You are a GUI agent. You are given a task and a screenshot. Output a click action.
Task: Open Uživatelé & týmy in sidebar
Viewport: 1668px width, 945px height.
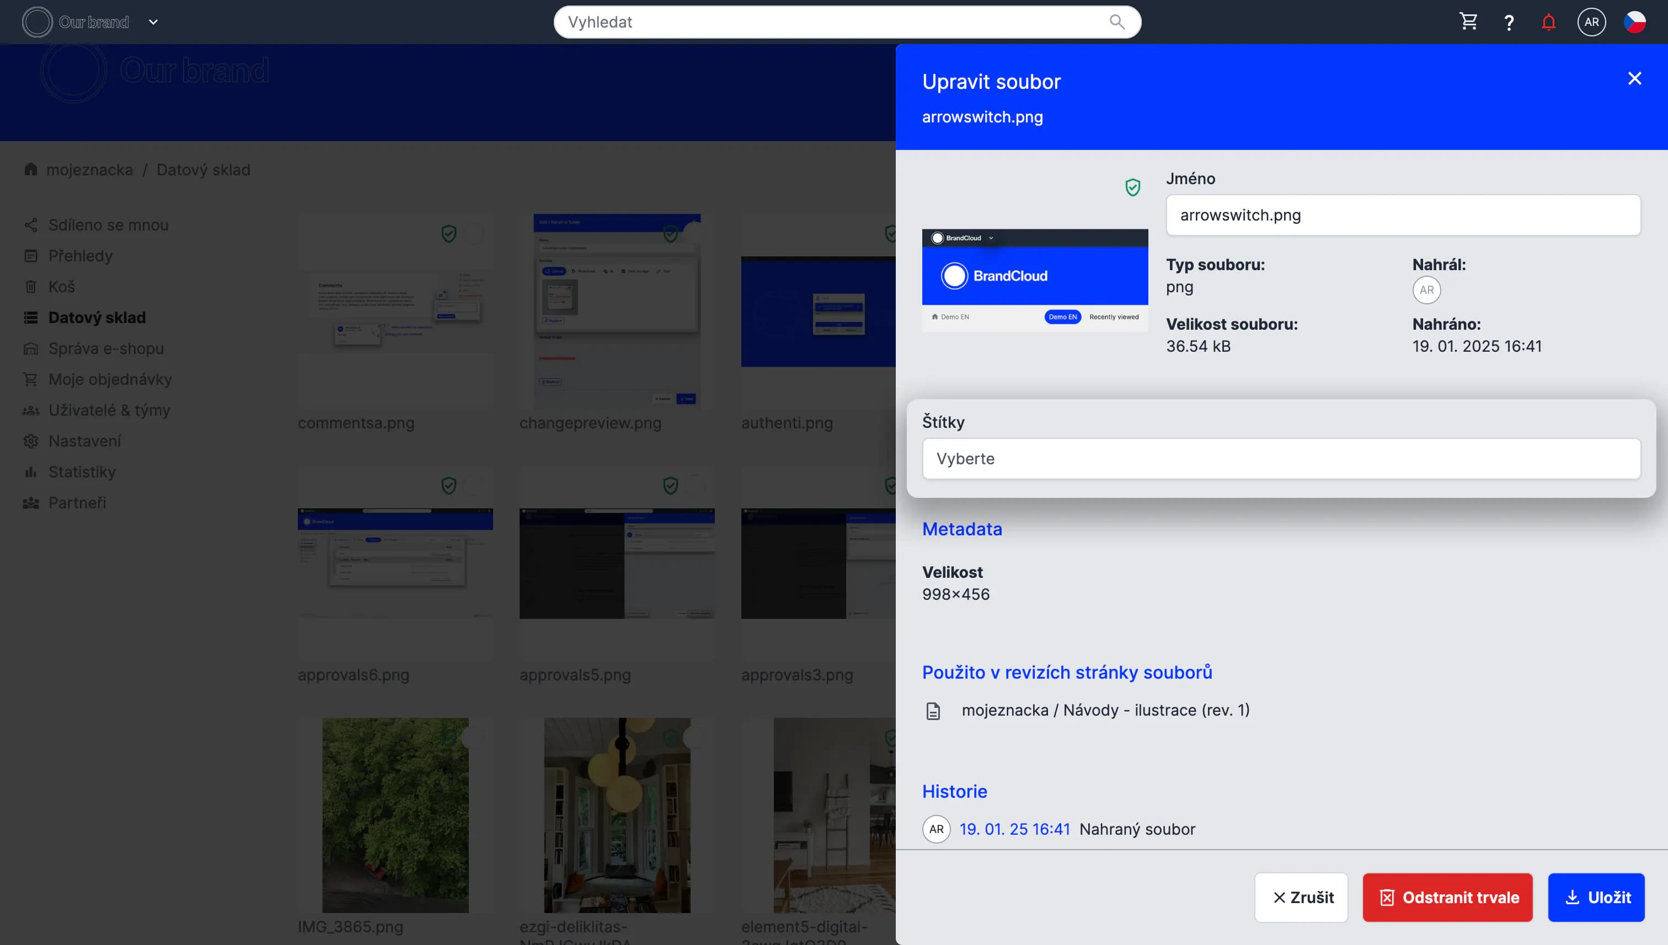109,410
